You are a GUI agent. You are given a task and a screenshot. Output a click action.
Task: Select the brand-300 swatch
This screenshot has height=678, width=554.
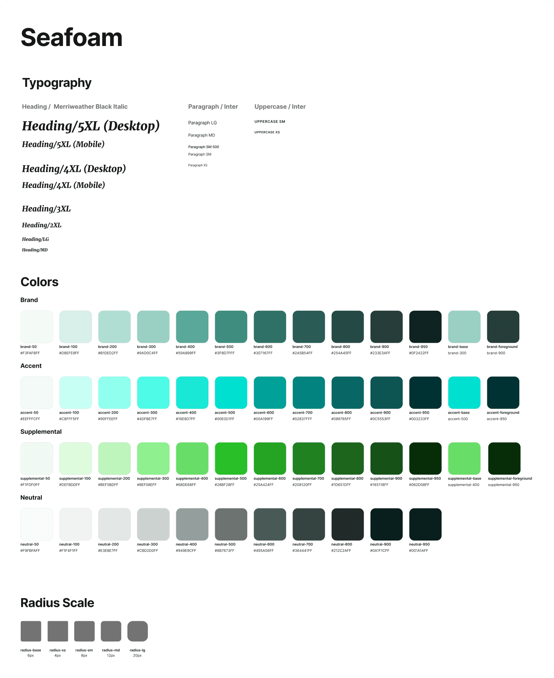[153, 327]
